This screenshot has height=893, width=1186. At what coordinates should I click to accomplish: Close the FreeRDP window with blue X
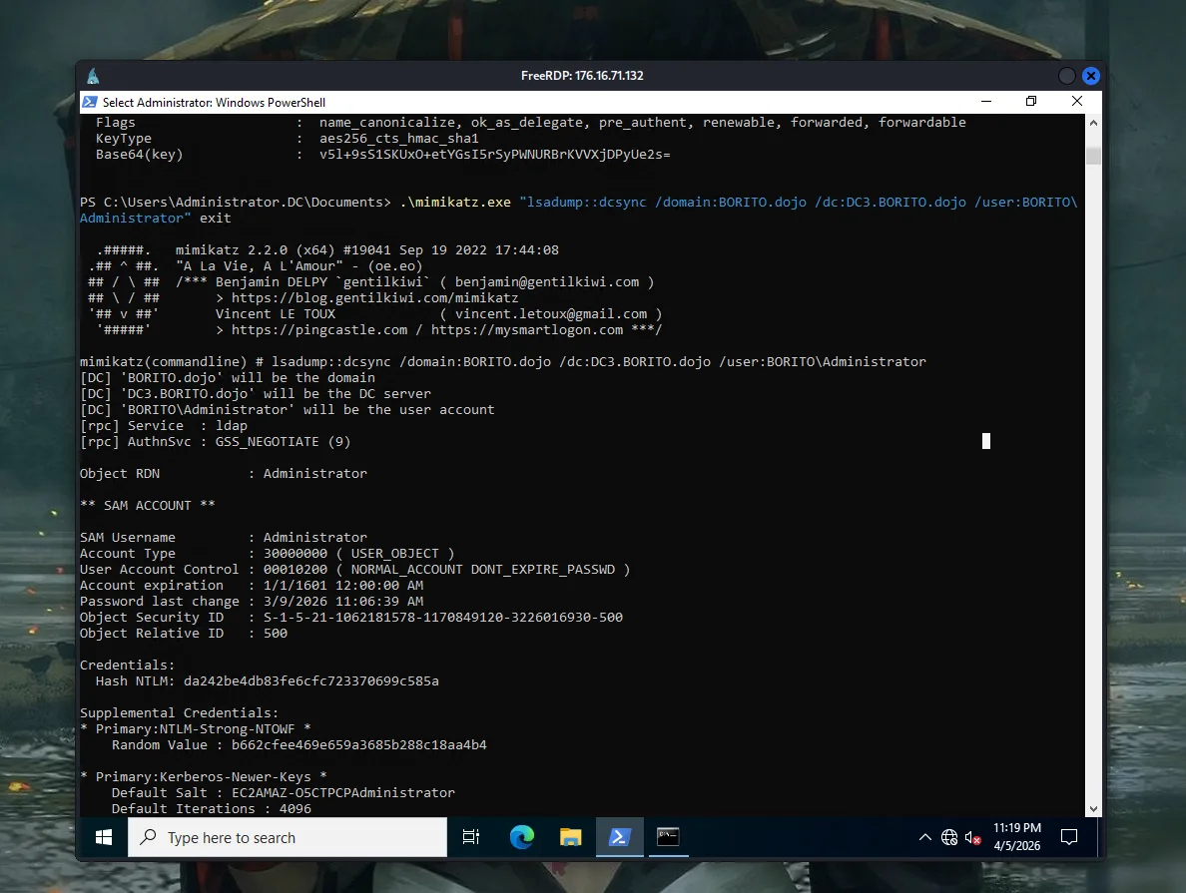1091,76
